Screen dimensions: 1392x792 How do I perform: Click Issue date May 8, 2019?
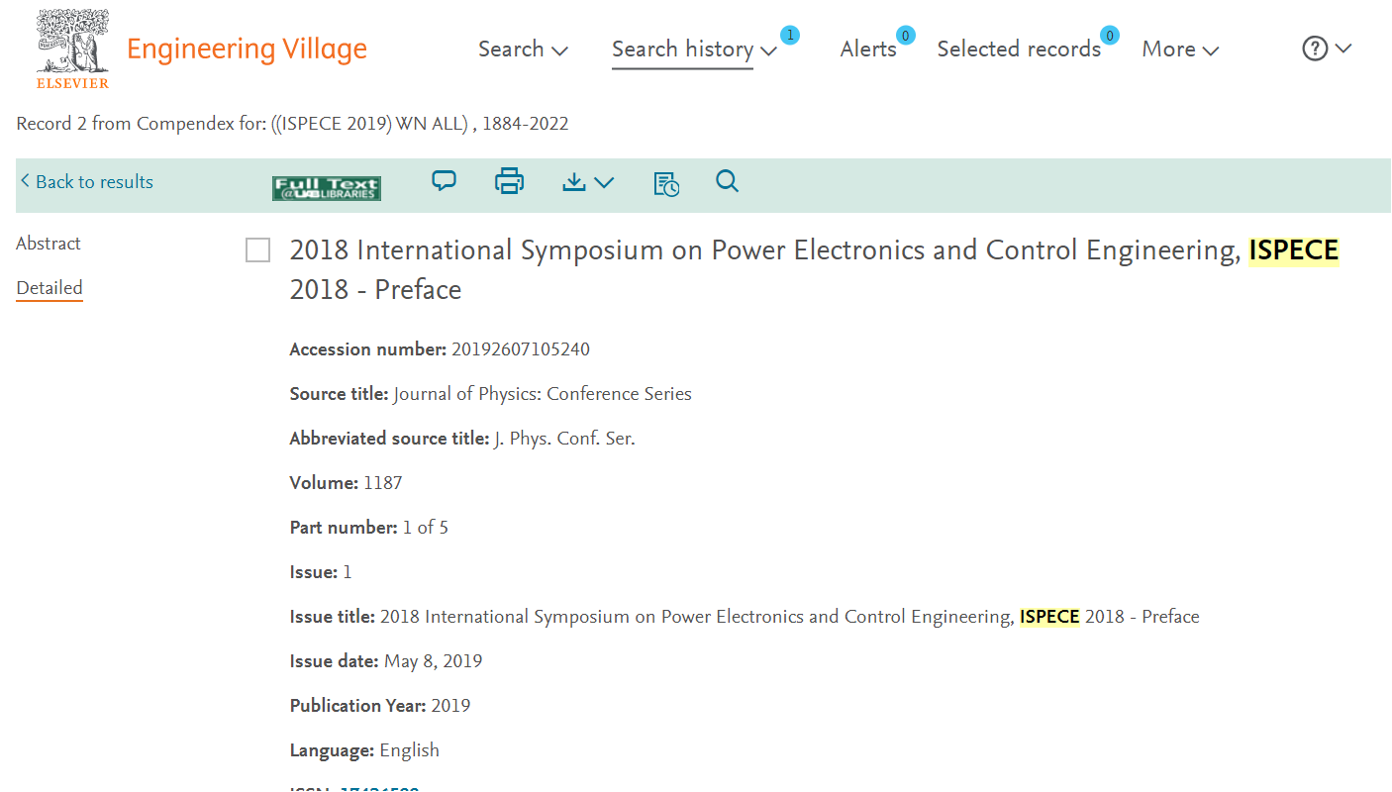coord(433,661)
